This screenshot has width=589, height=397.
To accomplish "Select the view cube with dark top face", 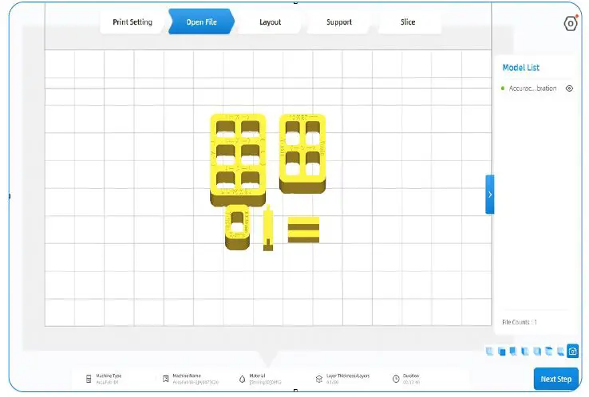I will point(549,351).
